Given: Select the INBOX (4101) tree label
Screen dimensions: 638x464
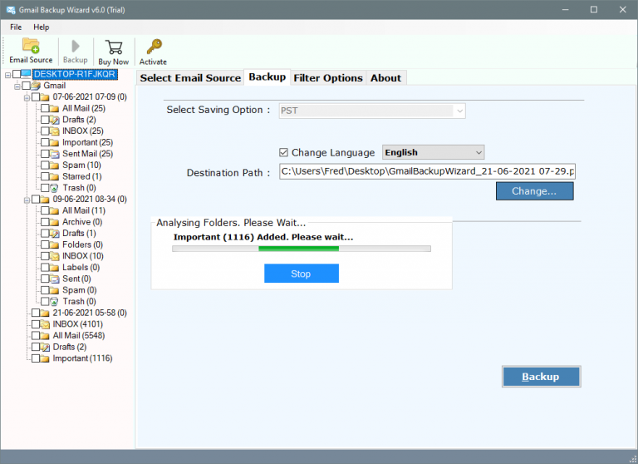Looking at the screenshot, I should click(x=78, y=324).
